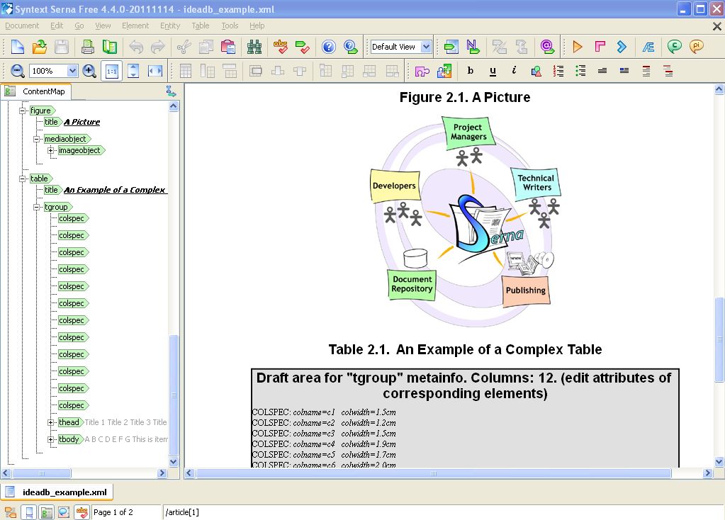
Task: Click the blue question mark help icon
Action: click(329, 47)
